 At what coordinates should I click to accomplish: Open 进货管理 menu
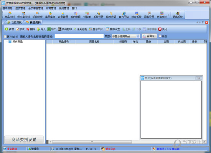point(20,8)
